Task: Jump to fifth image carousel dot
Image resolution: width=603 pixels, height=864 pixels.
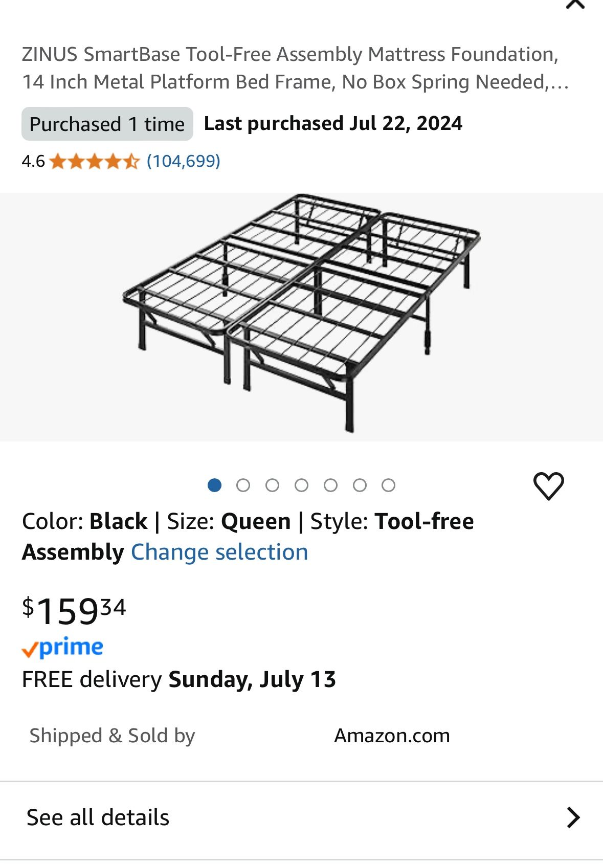Action: point(330,485)
